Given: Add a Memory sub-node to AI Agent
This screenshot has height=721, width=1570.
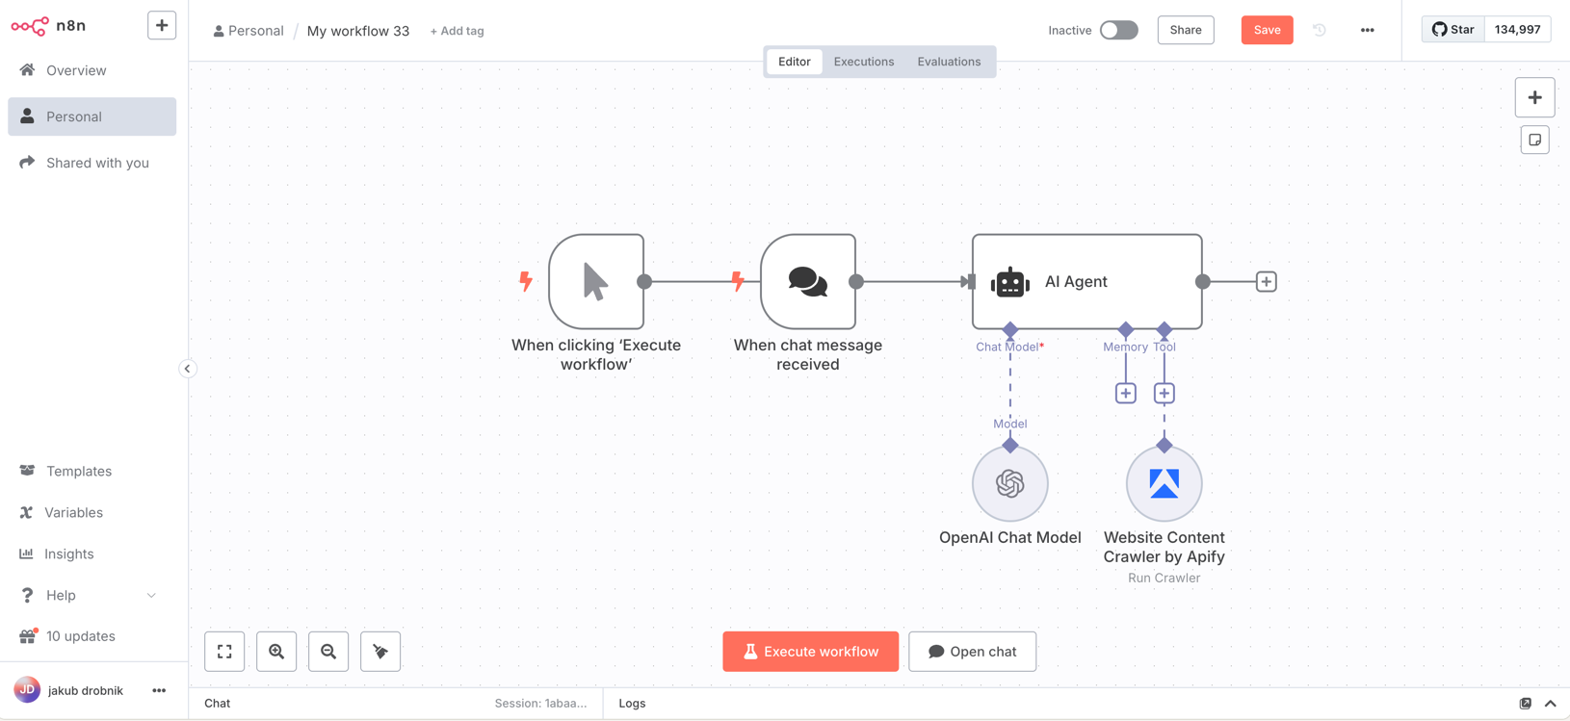Looking at the screenshot, I should (1125, 394).
